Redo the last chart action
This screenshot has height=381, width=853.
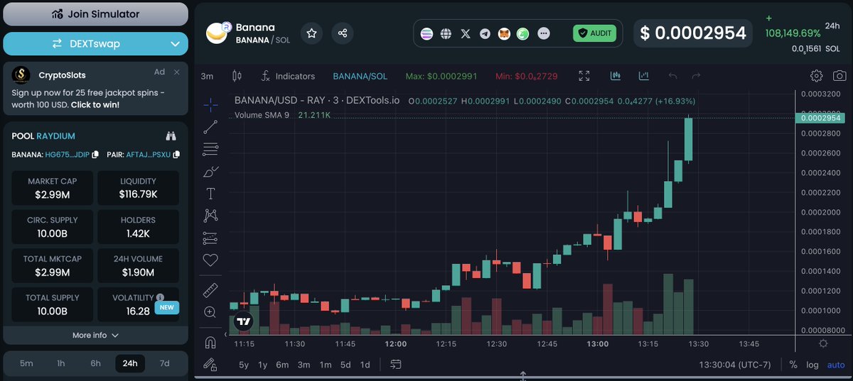[697, 76]
